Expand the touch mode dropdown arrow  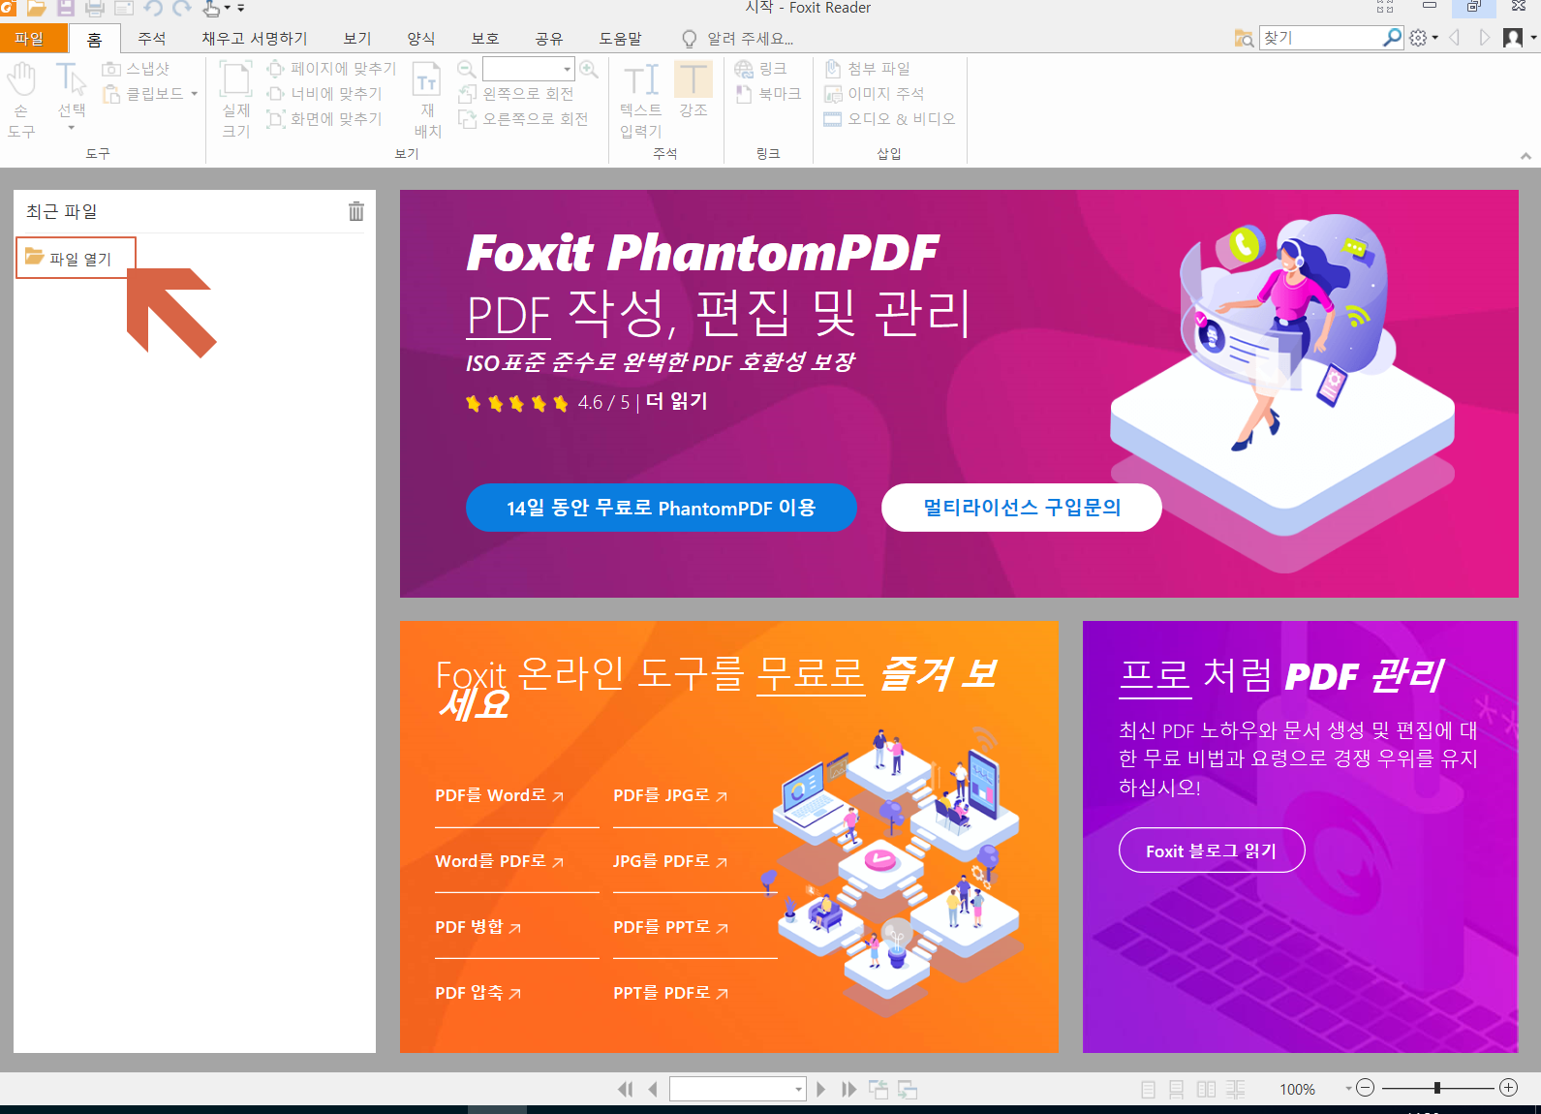(x=228, y=9)
